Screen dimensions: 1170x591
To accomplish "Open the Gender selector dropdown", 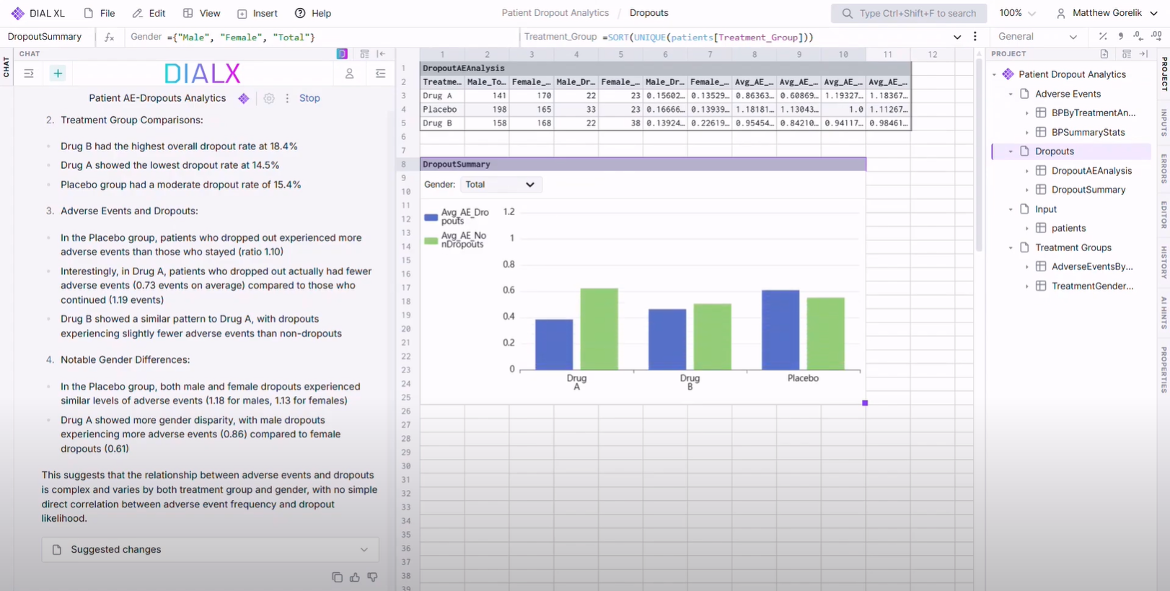I will click(x=501, y=185).
